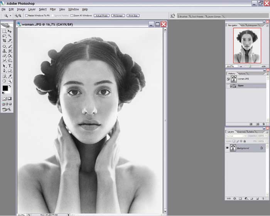Select the Open history state
The height and width of the screenshot is (216, 270).
tap(241, 86)
